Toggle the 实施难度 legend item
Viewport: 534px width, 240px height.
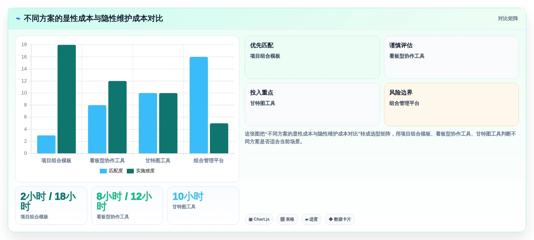coord(141,171)
